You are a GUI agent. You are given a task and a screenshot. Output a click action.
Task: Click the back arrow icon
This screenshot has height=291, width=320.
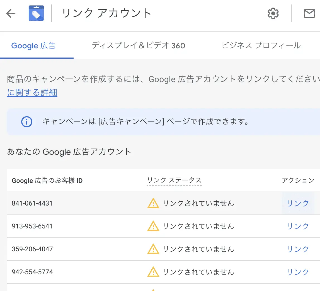pos(11,13)
